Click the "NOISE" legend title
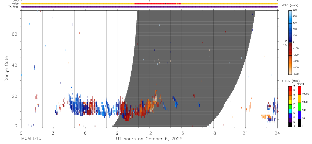 [301, 84]
